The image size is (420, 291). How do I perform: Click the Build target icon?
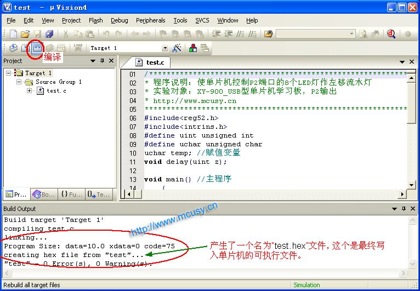[x=25, y=48]
